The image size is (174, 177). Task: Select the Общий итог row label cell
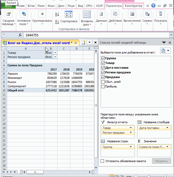(26, 90)
